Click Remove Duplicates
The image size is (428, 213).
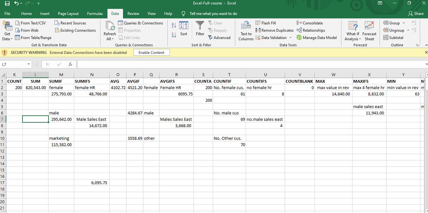(x=275, y=30)
